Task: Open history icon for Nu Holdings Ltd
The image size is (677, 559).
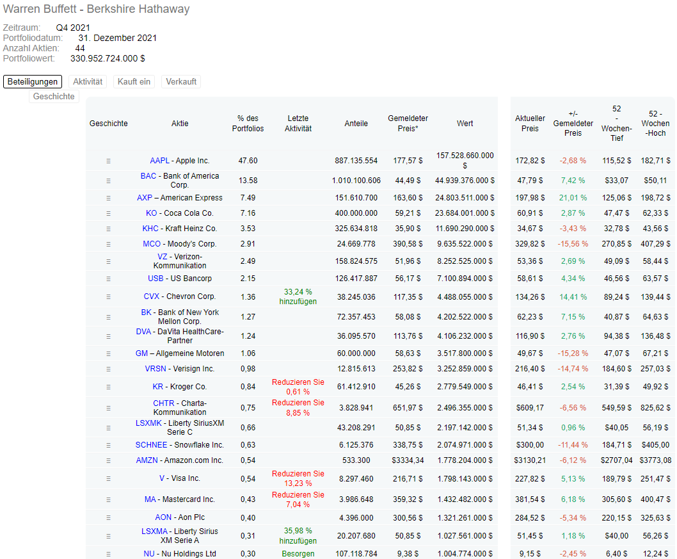Action: [109, 554]
